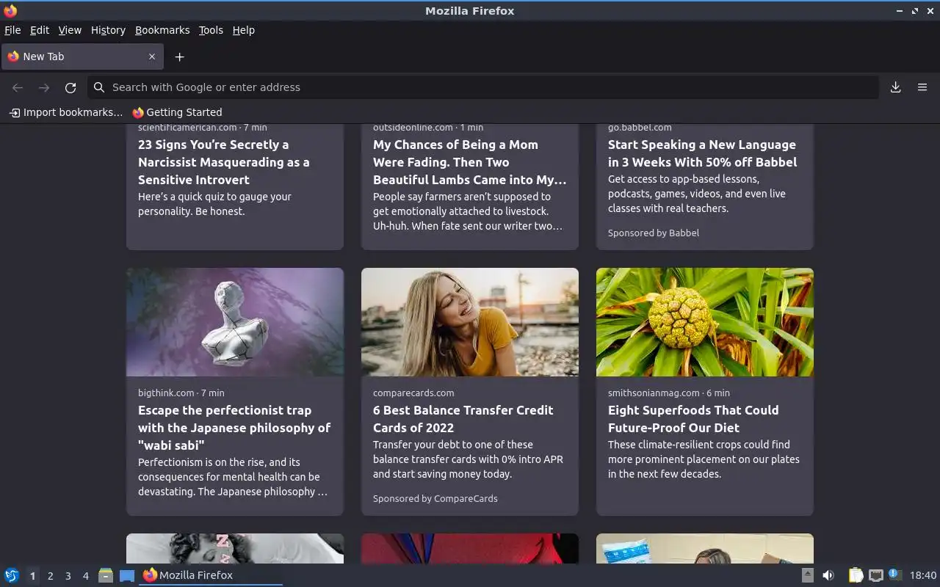Open the File menu
Viewport: 940px width, 587px height.
[x=12, y=30]
